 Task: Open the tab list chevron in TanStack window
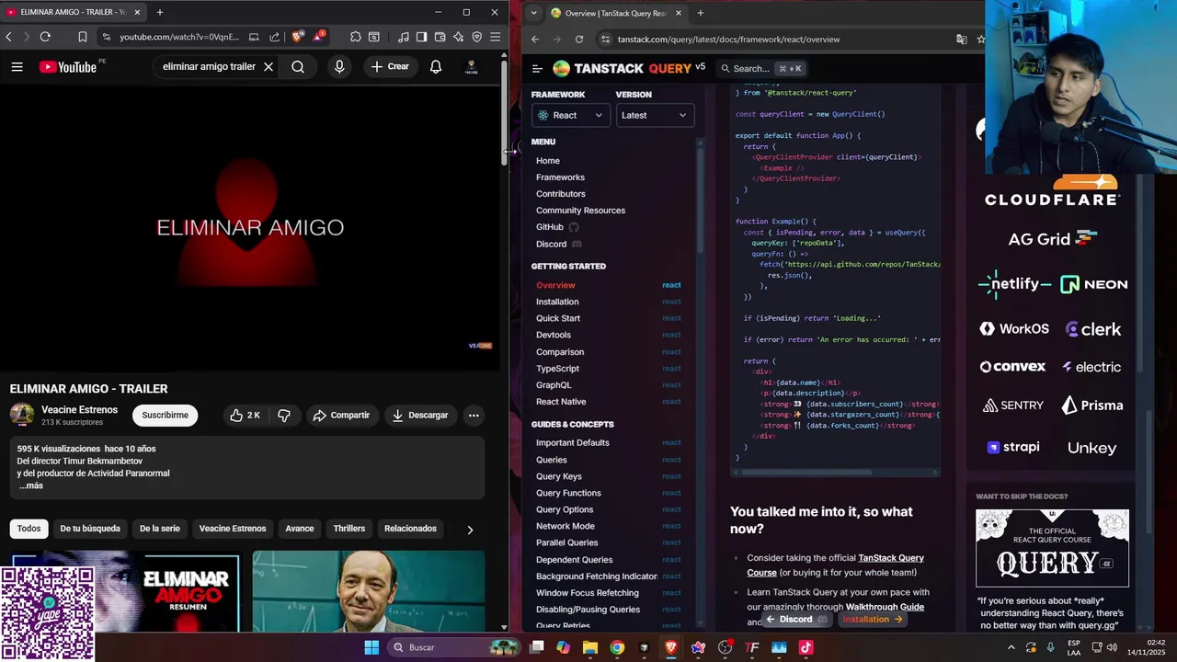(533, 13)
